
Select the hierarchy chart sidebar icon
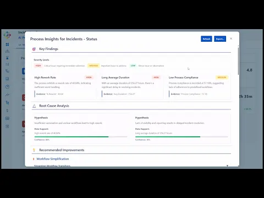[x=7, y=51]
